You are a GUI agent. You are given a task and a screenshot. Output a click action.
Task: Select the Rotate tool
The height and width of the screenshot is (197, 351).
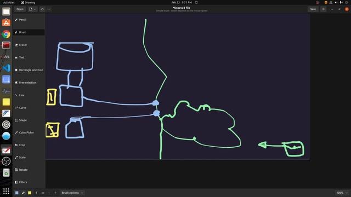[x=29, y=170]
